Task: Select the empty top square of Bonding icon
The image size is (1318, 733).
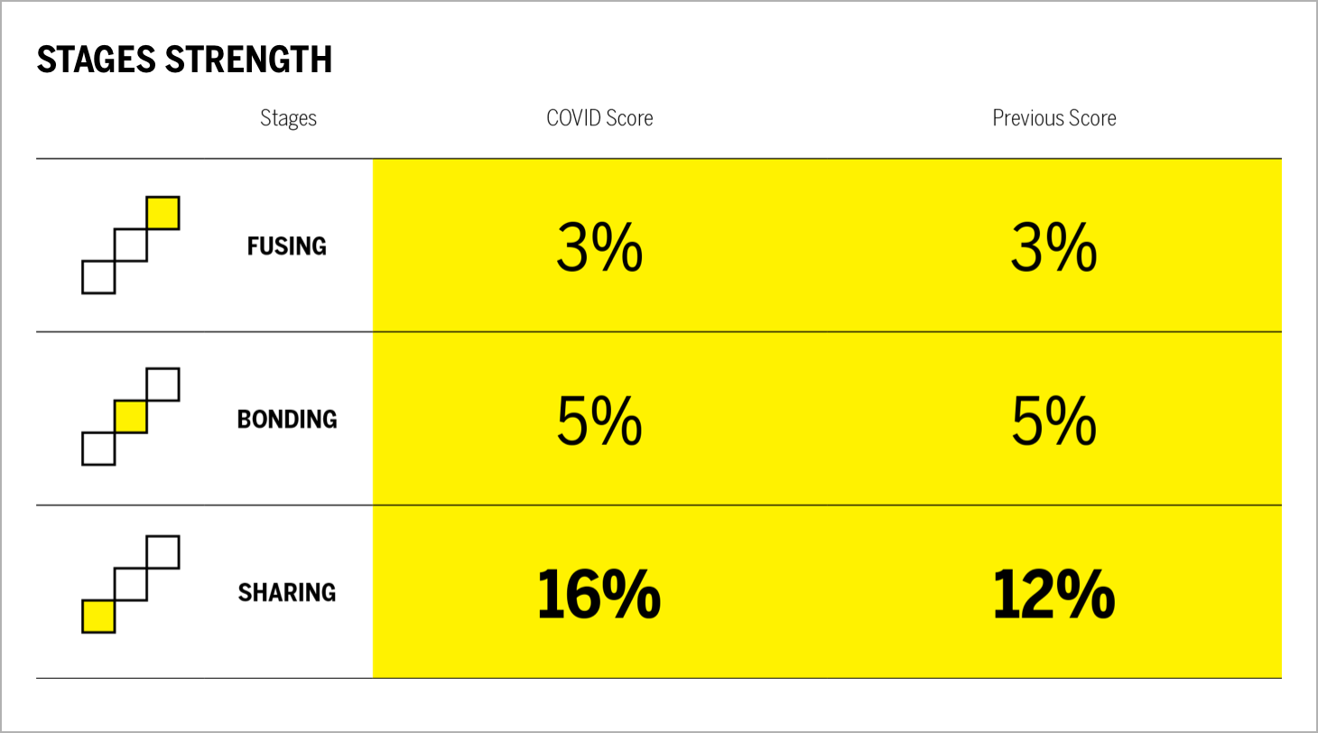Action: [x=162, y=385]
